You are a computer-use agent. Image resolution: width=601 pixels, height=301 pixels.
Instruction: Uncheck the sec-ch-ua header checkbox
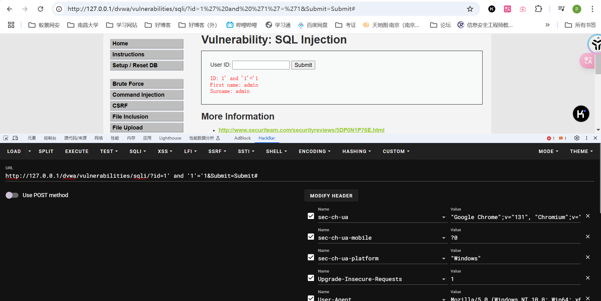pyautogui.click(x=311, y=216)
